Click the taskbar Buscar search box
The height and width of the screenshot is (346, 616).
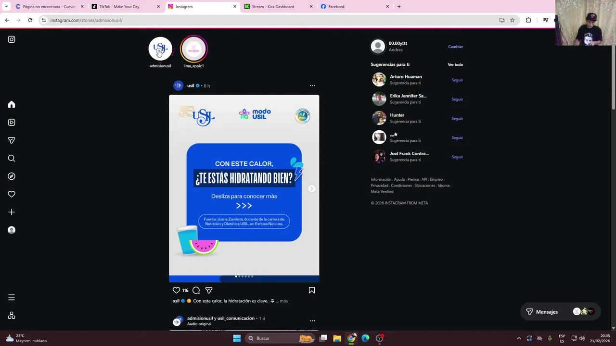[280, 338]
